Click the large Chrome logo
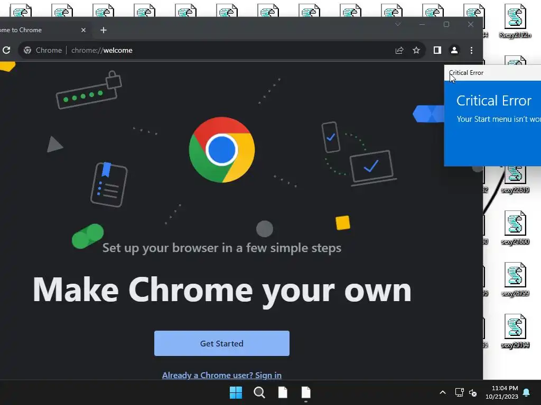Image resolution: width=541 pixels, height=405 pixels. [222, 150]
